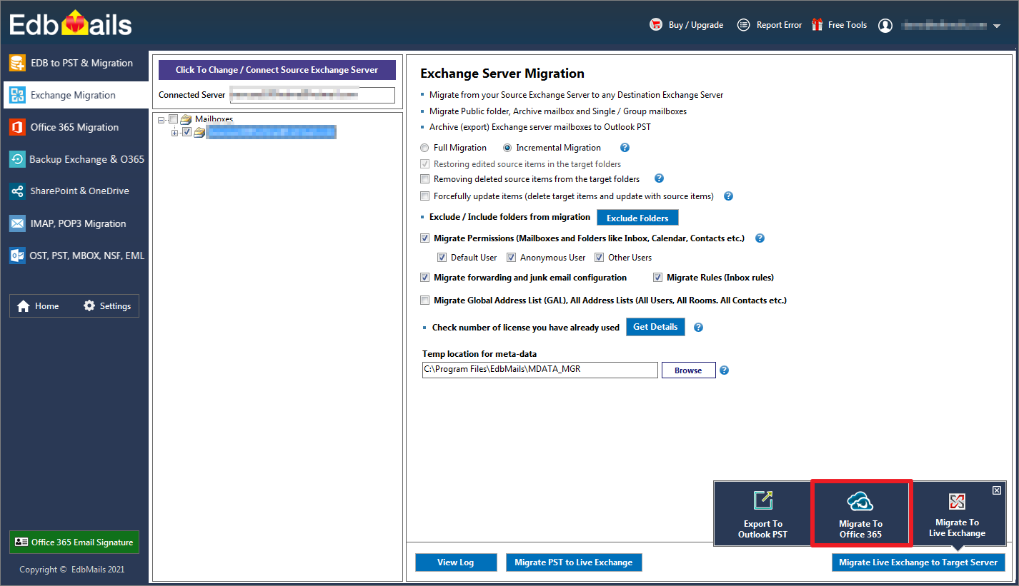1019x586 pixels.
Task: Uncheck the Other Users checkbox
Action: tap(600, 258)
